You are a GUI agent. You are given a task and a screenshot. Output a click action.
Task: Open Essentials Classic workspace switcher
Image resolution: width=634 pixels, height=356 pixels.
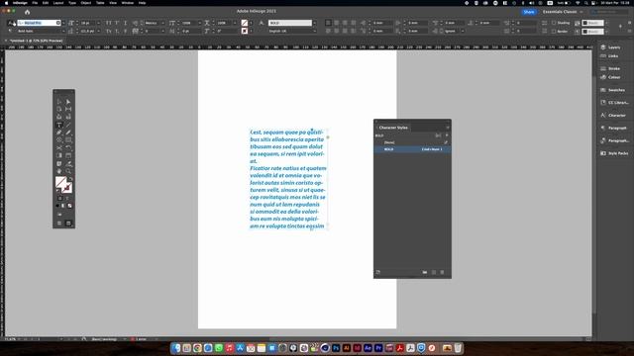tap(563, 12)
